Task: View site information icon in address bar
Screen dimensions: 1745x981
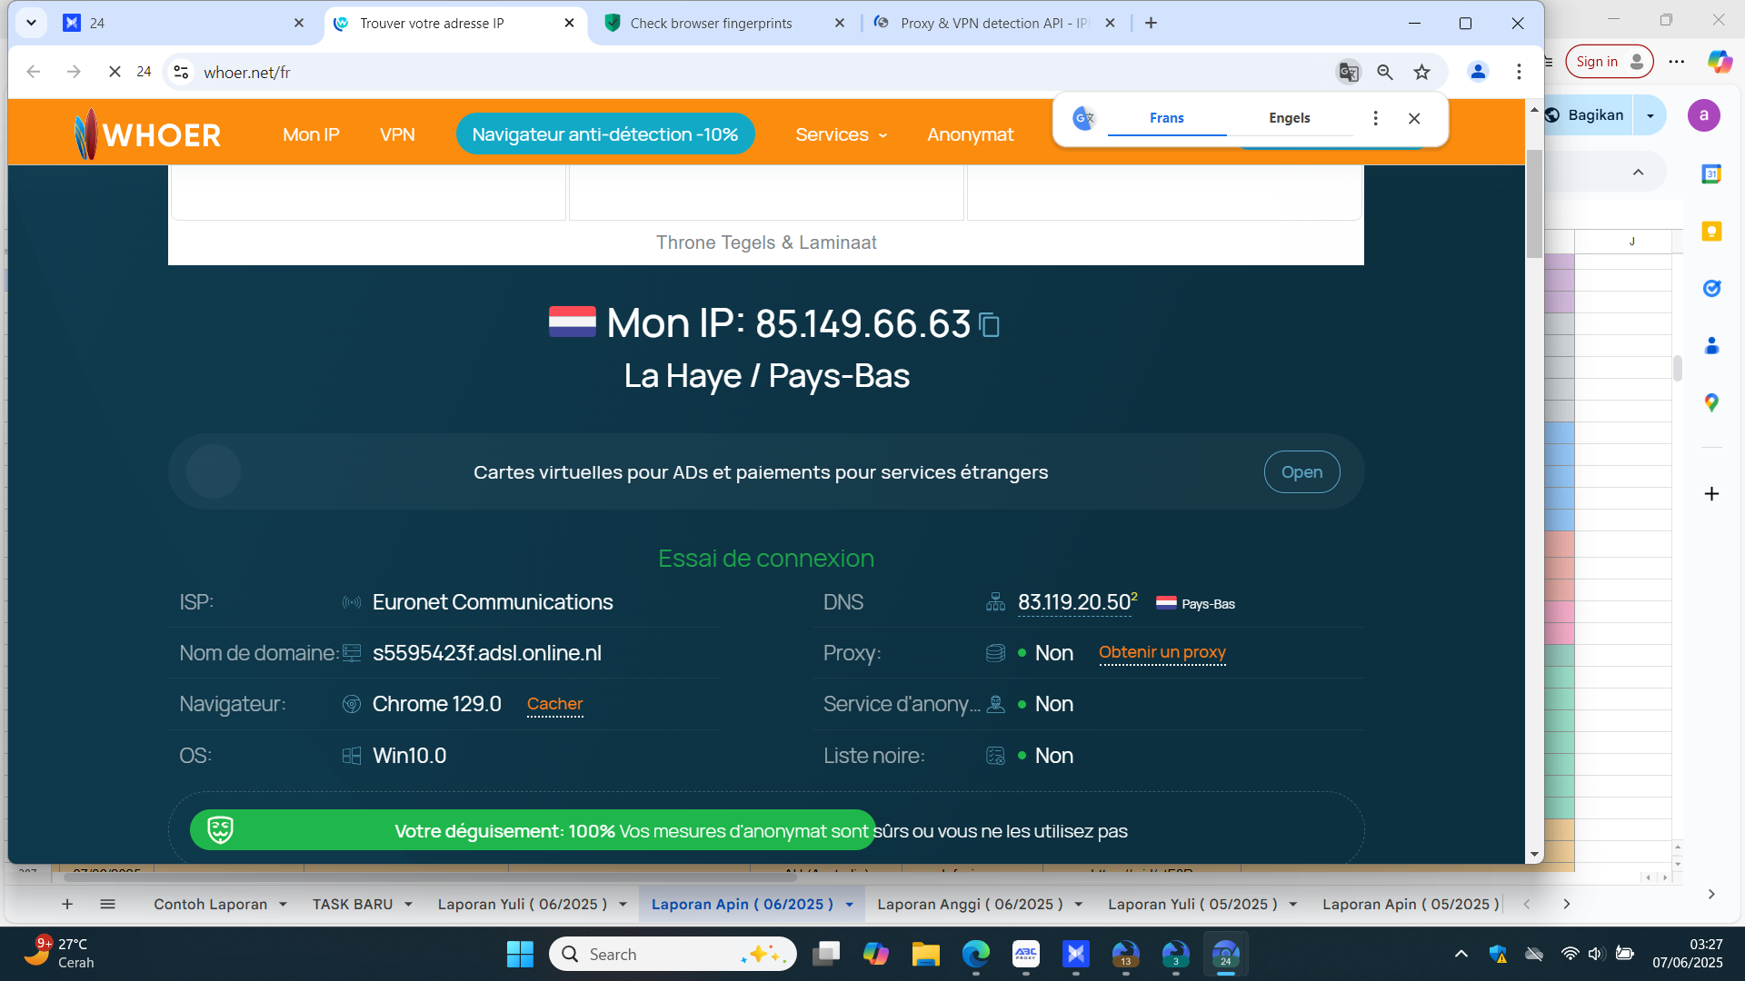Action: [182, 72]
